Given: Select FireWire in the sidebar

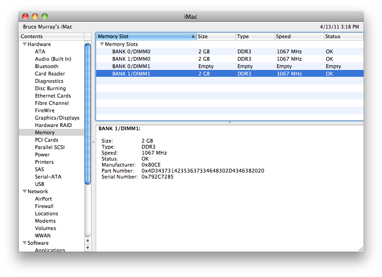Looking at the screenshot, I should (45, 110).
